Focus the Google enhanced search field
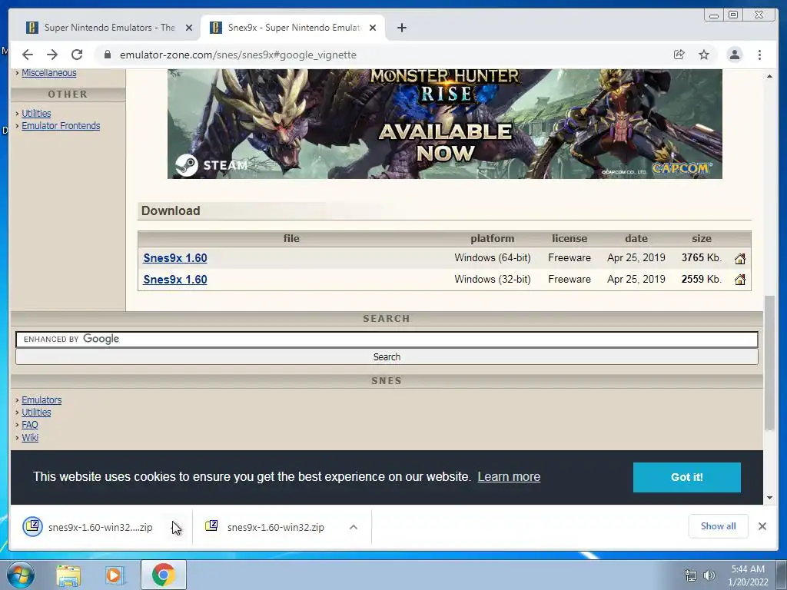This screenshot has height=590, width=787. click(x=387, y=339)
